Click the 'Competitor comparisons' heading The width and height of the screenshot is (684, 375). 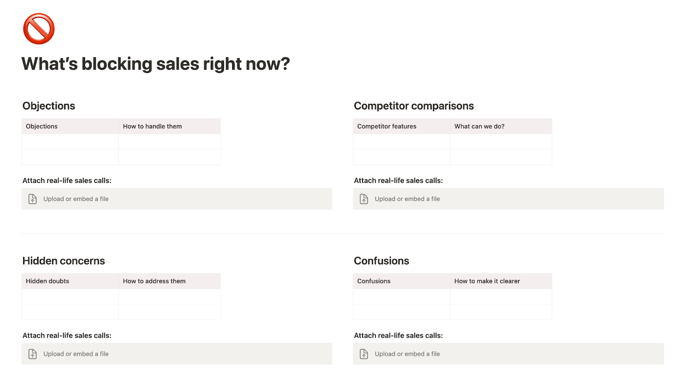point(414,106)
